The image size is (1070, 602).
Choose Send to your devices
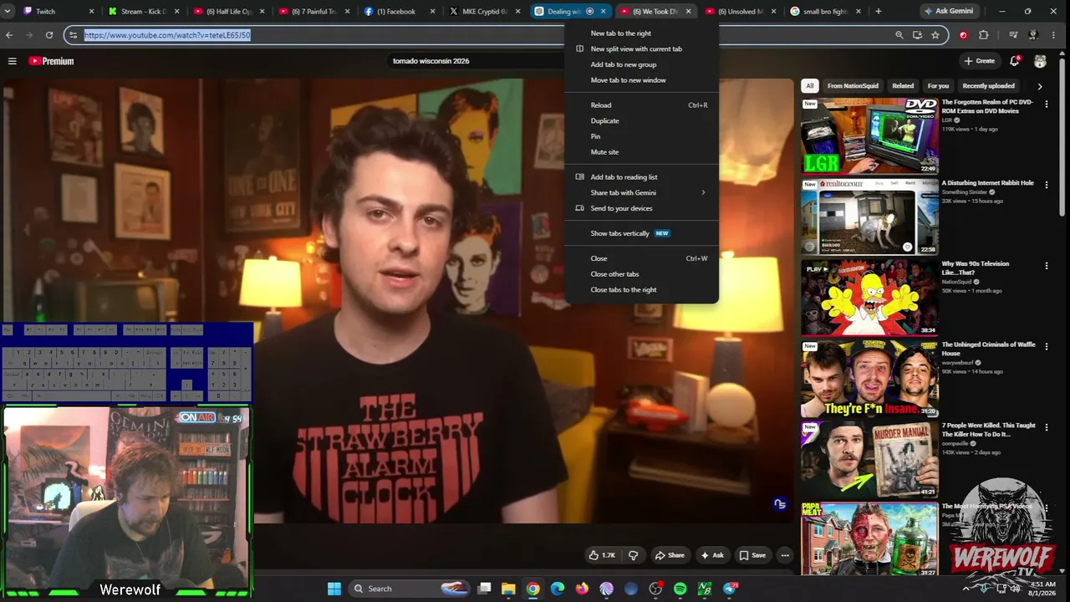(x=642, y=208)
